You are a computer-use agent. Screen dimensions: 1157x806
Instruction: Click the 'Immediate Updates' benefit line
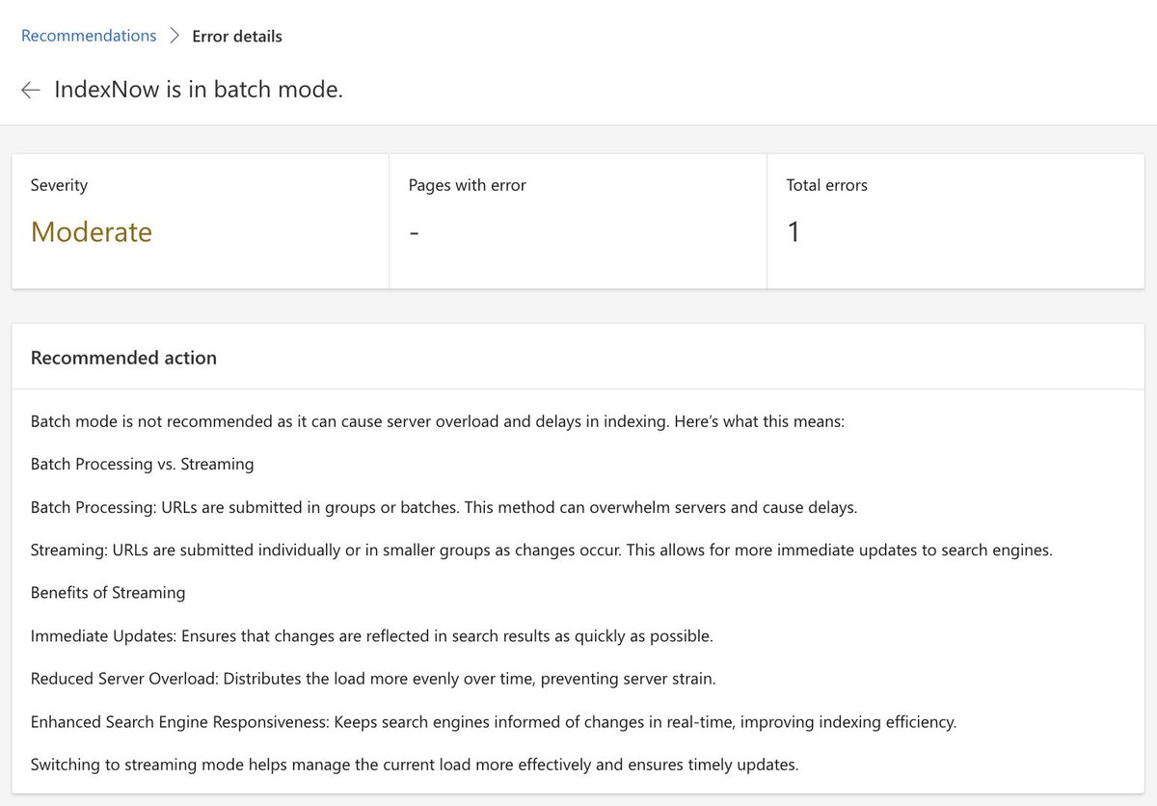(372, 636)
